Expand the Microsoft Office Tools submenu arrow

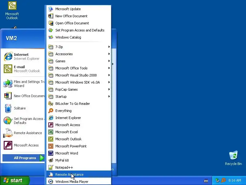click(x=109, y=68)
